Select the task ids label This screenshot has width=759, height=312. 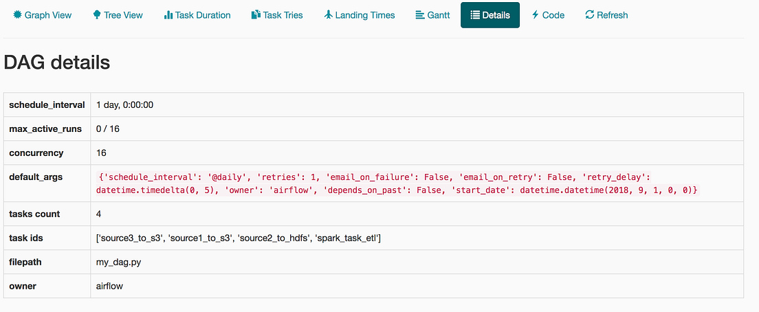click(27, 238)
